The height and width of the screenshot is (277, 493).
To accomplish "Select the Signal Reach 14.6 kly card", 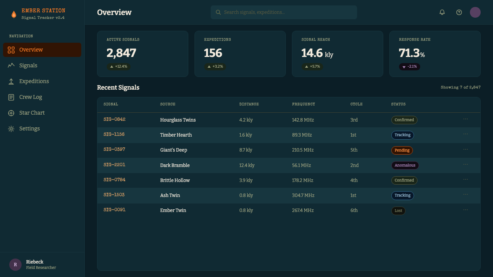I will click(x=337, y=54).
